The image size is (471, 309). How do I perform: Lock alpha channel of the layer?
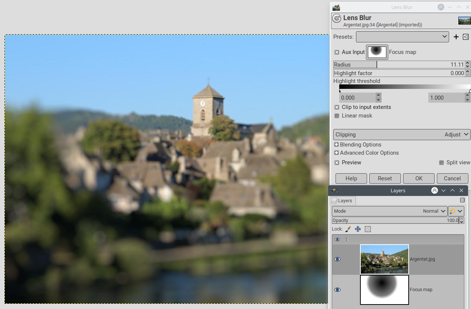coord(368,229)
